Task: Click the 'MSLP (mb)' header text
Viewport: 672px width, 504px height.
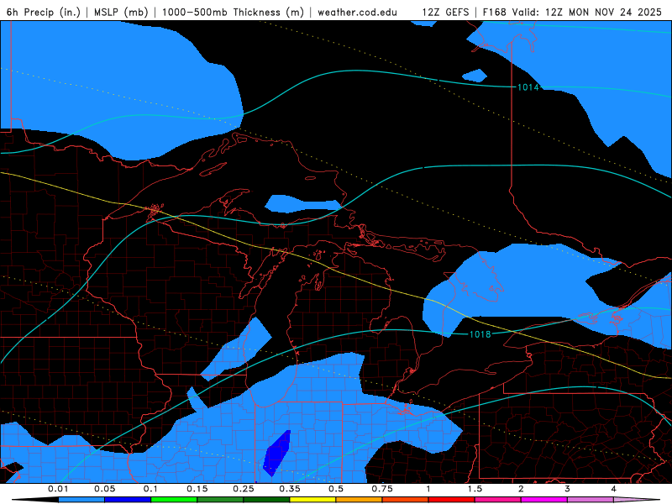Action: coord(121,12)
